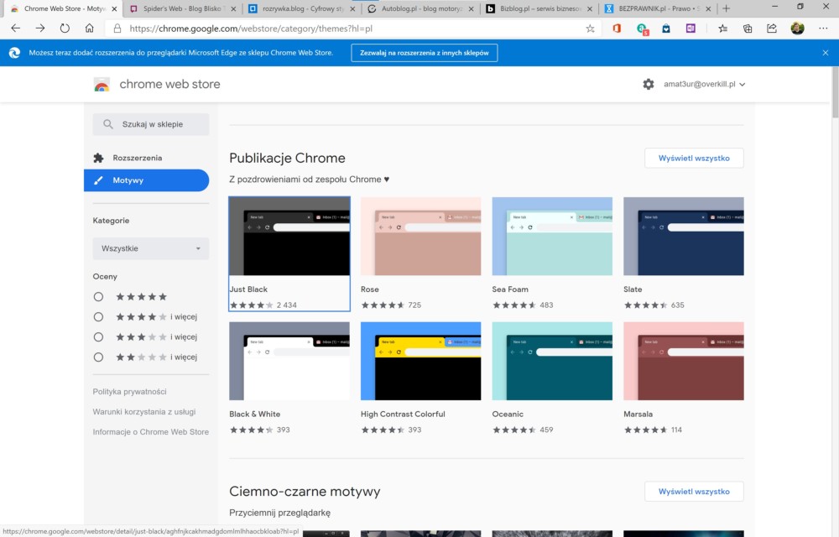Dismiss the blue Edge notification bar
The image size is (839, 537).
(x=826, y=52)
